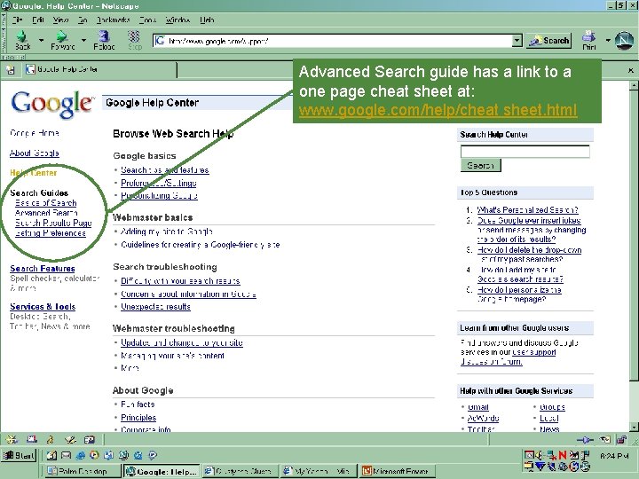The width and height of the screenshot is (639, 479).
Task: Click the Back navigation button
Action: click(22, 40)
